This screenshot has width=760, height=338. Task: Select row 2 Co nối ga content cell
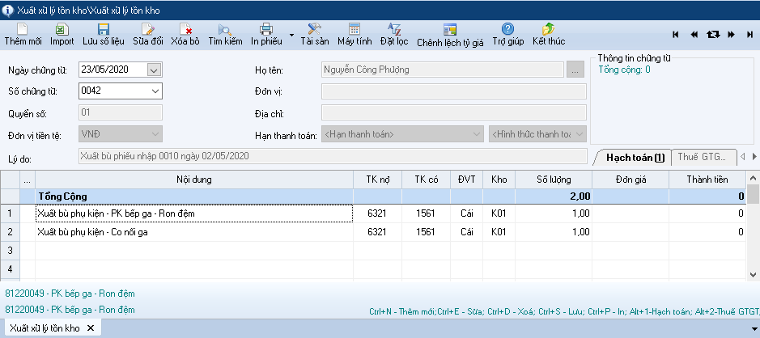(x=194, y=232)
